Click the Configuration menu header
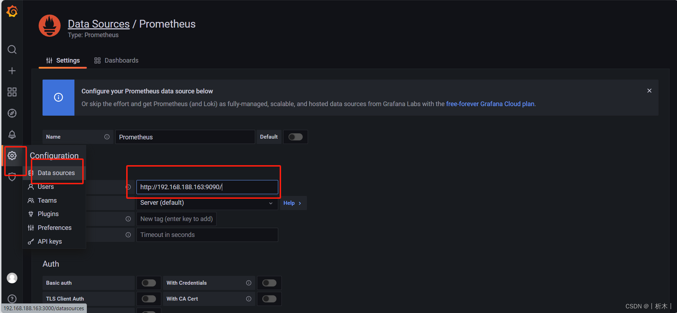 54,156
